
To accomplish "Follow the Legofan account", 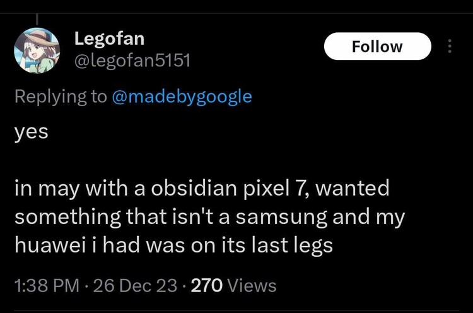I will coord(377,47).
